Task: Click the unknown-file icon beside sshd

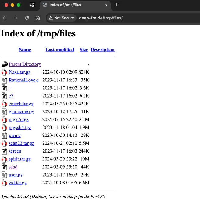Action: tap(4, 167)
